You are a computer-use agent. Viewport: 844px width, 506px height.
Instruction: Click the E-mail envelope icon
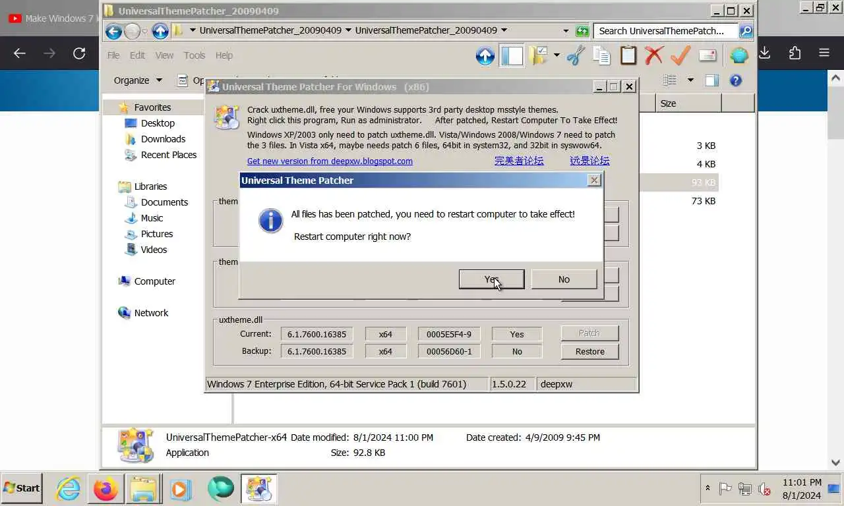[708, 56]
